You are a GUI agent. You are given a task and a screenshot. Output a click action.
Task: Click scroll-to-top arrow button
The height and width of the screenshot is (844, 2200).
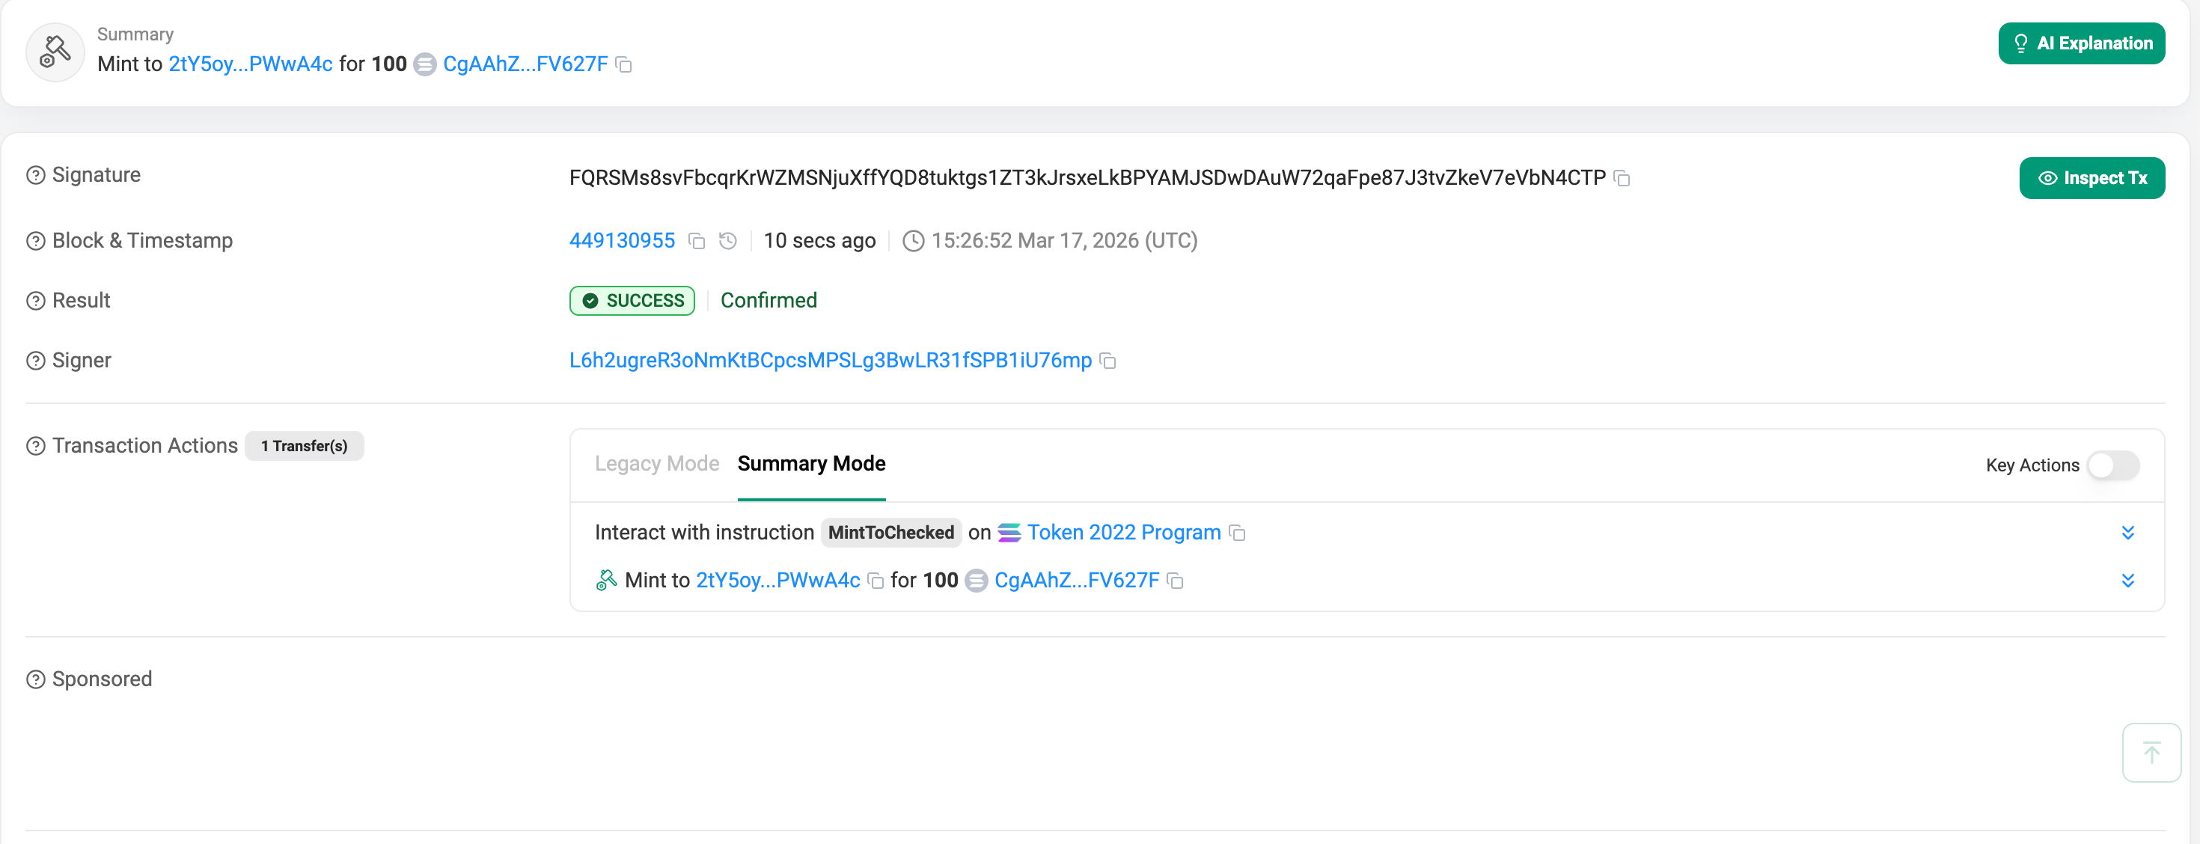click(2151, 753)
